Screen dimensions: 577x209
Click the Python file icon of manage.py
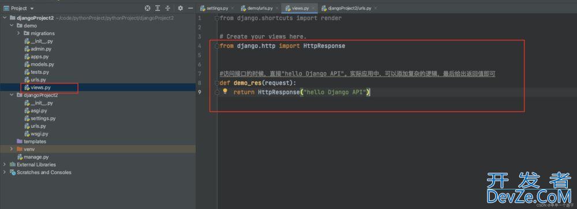(x=20, y=157)
